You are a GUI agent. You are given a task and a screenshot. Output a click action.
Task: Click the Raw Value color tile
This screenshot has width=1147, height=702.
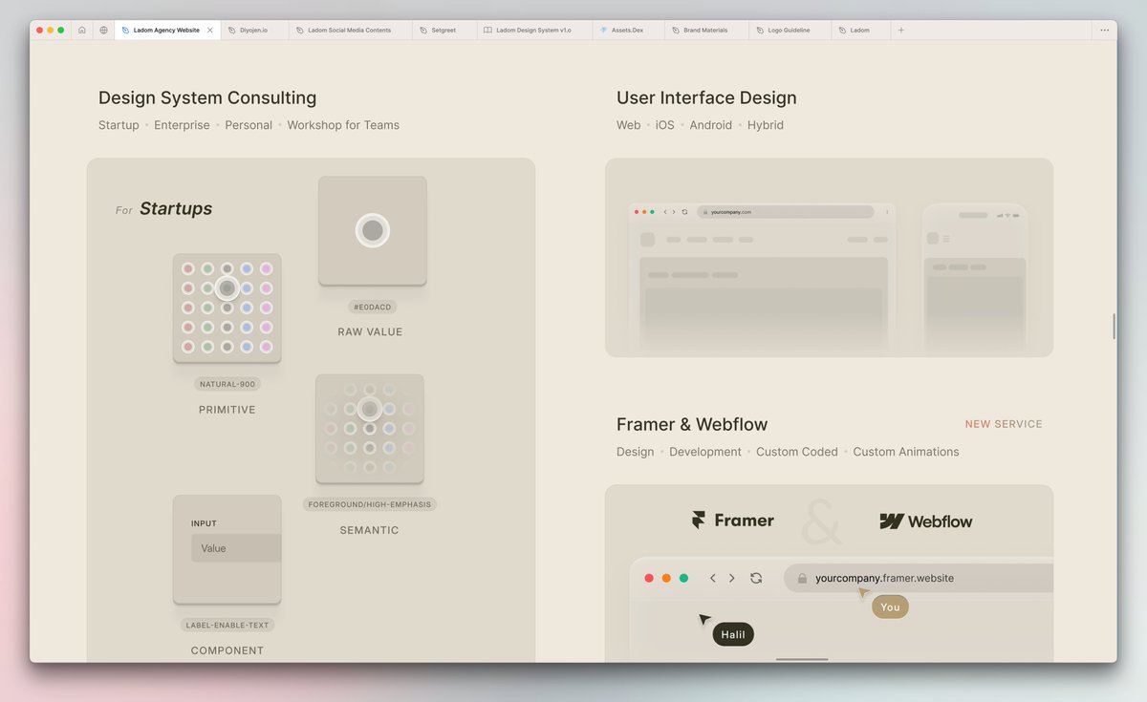coord(373,230)
